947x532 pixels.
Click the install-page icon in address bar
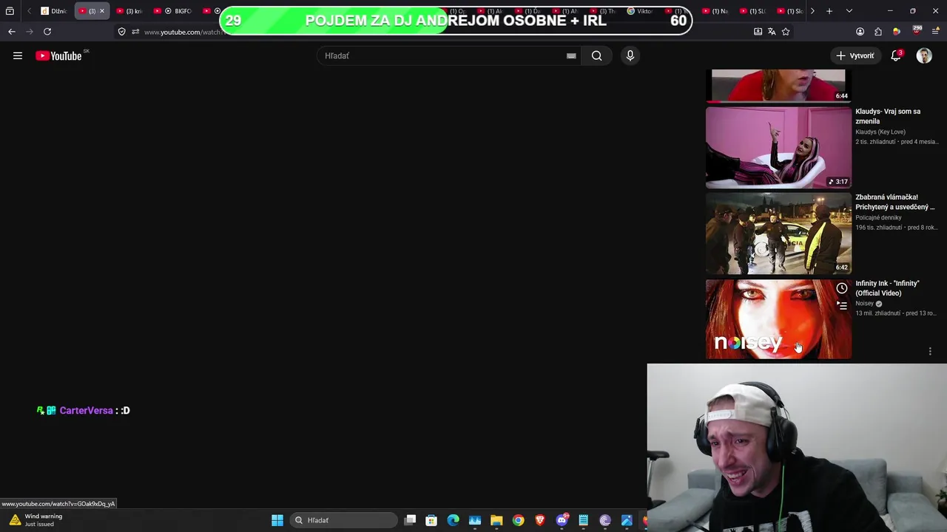tap(758, 32)
